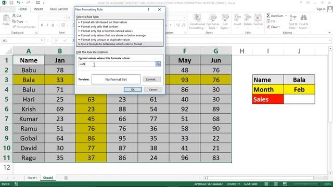Click the Zoom slider in status bar

(305, 184)
